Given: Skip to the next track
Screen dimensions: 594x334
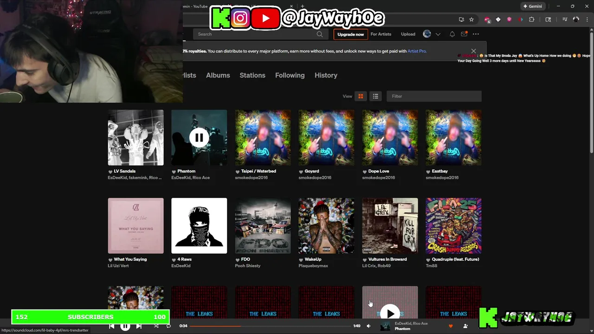Looking at the screenshot, I should pyautogui.click(x=139, y=326).
